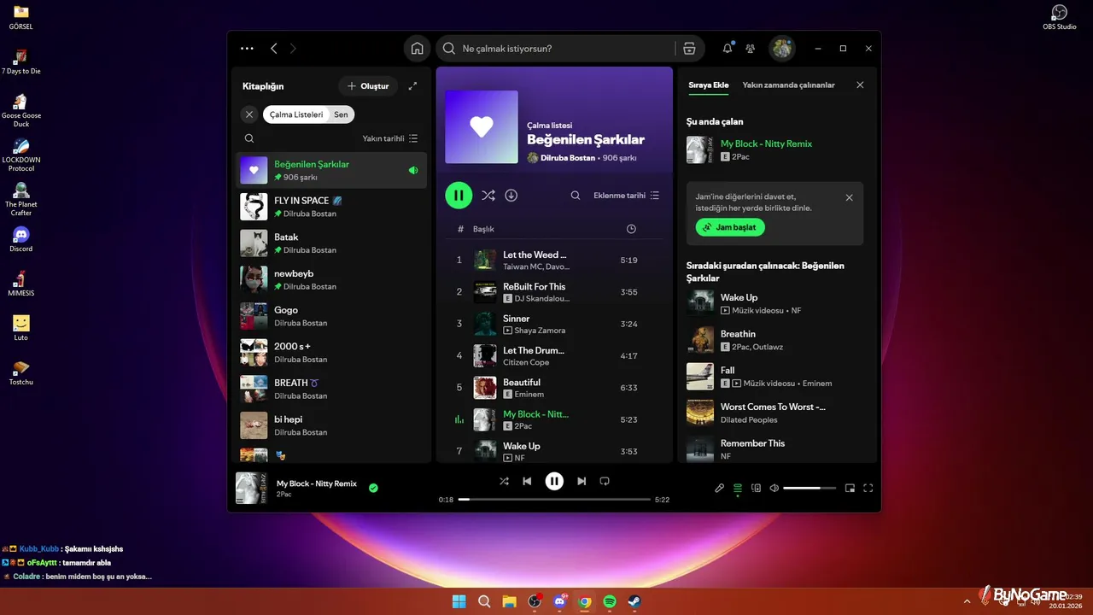Go to Spotify Home via house icon
The image size is (1093, 615).
(417, 49)
